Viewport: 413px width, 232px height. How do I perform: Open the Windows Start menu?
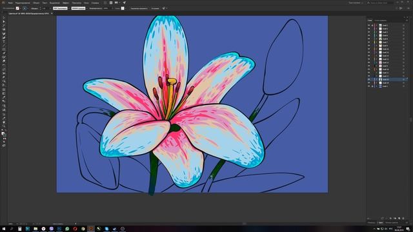[4, 229]
